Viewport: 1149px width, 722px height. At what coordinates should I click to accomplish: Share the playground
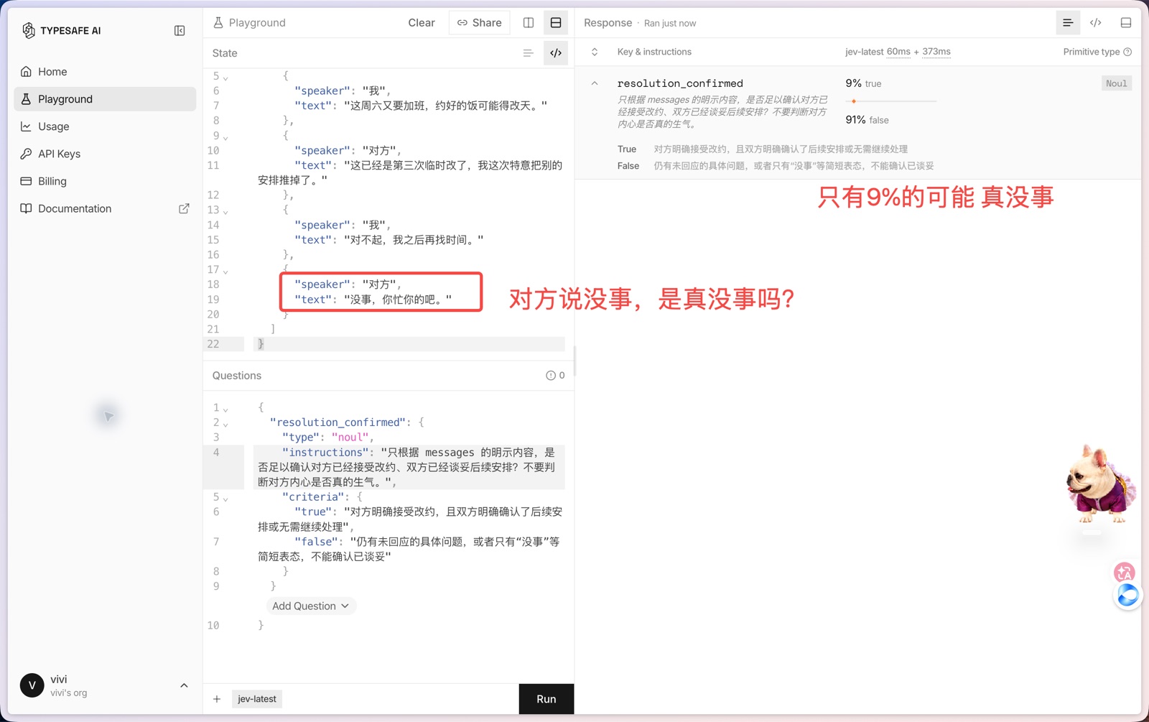coord(480,23)
